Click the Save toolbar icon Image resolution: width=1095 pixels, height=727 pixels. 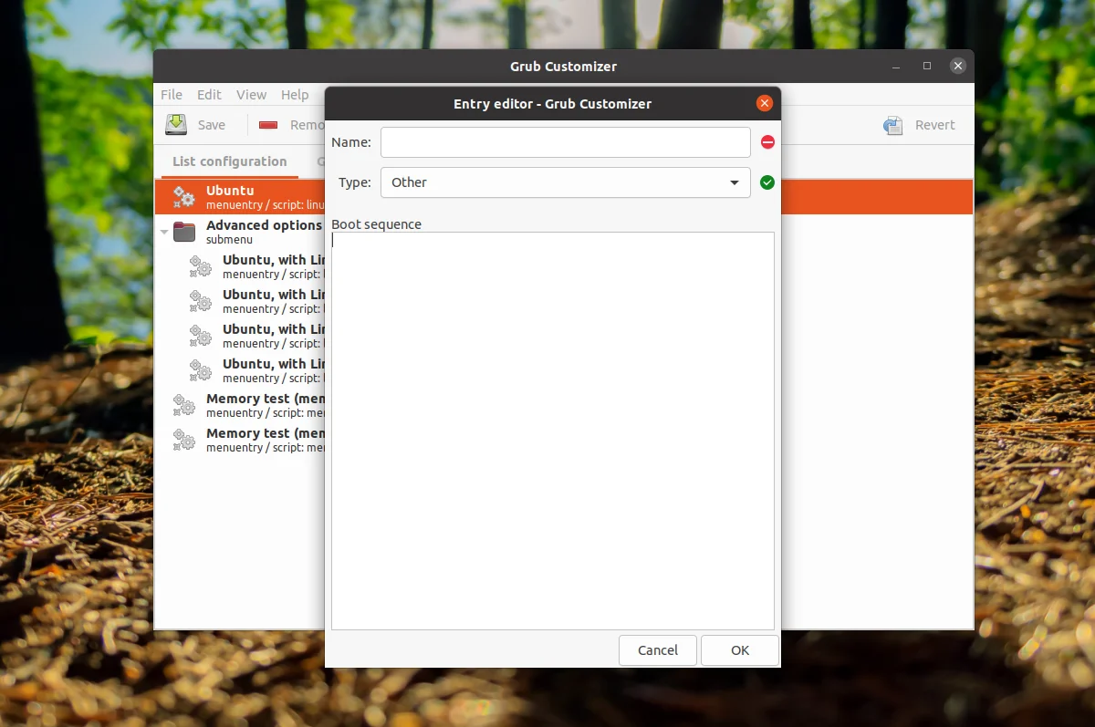pyautogui.click(x=176, y=125)
